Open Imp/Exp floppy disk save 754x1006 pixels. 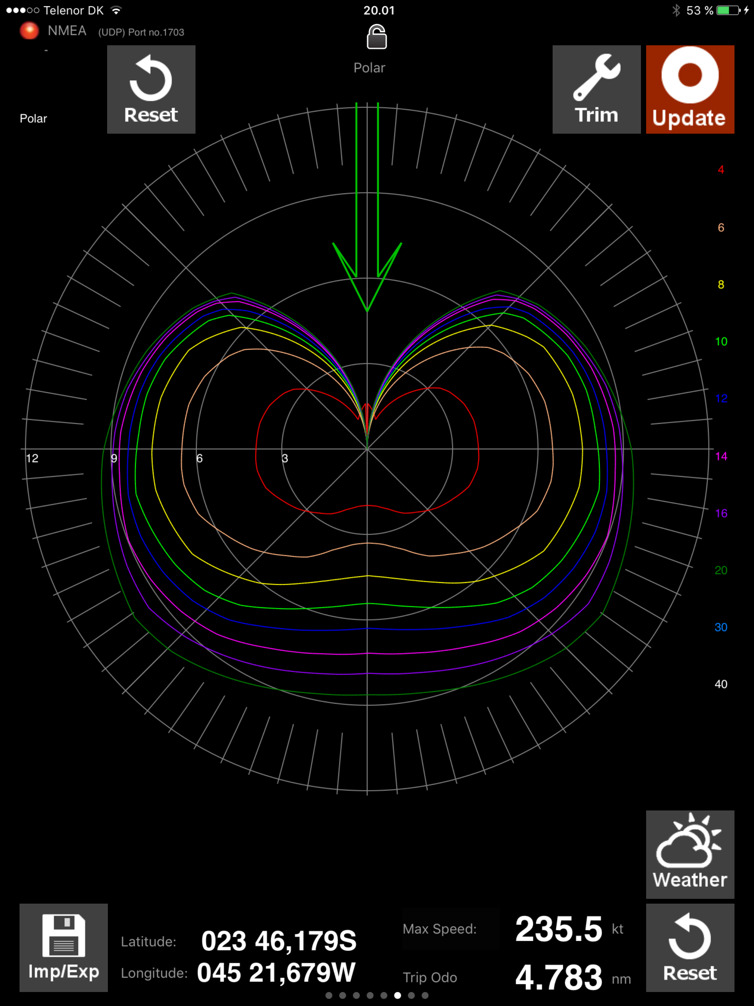[64, 948]
